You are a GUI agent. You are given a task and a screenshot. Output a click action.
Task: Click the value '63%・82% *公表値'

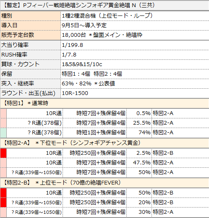pos(89,84)
